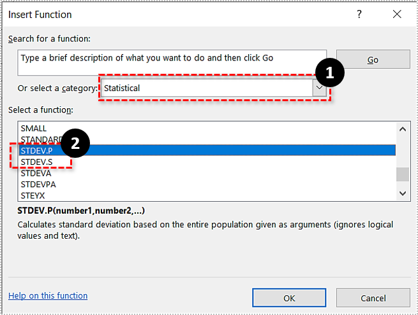This screenshot has height=315, width=418.
Task: Click the function list scrollbar thumb
Action: click(403, 174)
